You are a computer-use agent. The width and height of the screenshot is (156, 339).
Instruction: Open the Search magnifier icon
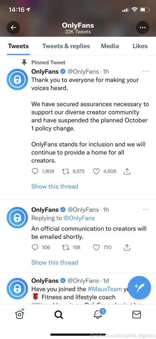[58, 315]
